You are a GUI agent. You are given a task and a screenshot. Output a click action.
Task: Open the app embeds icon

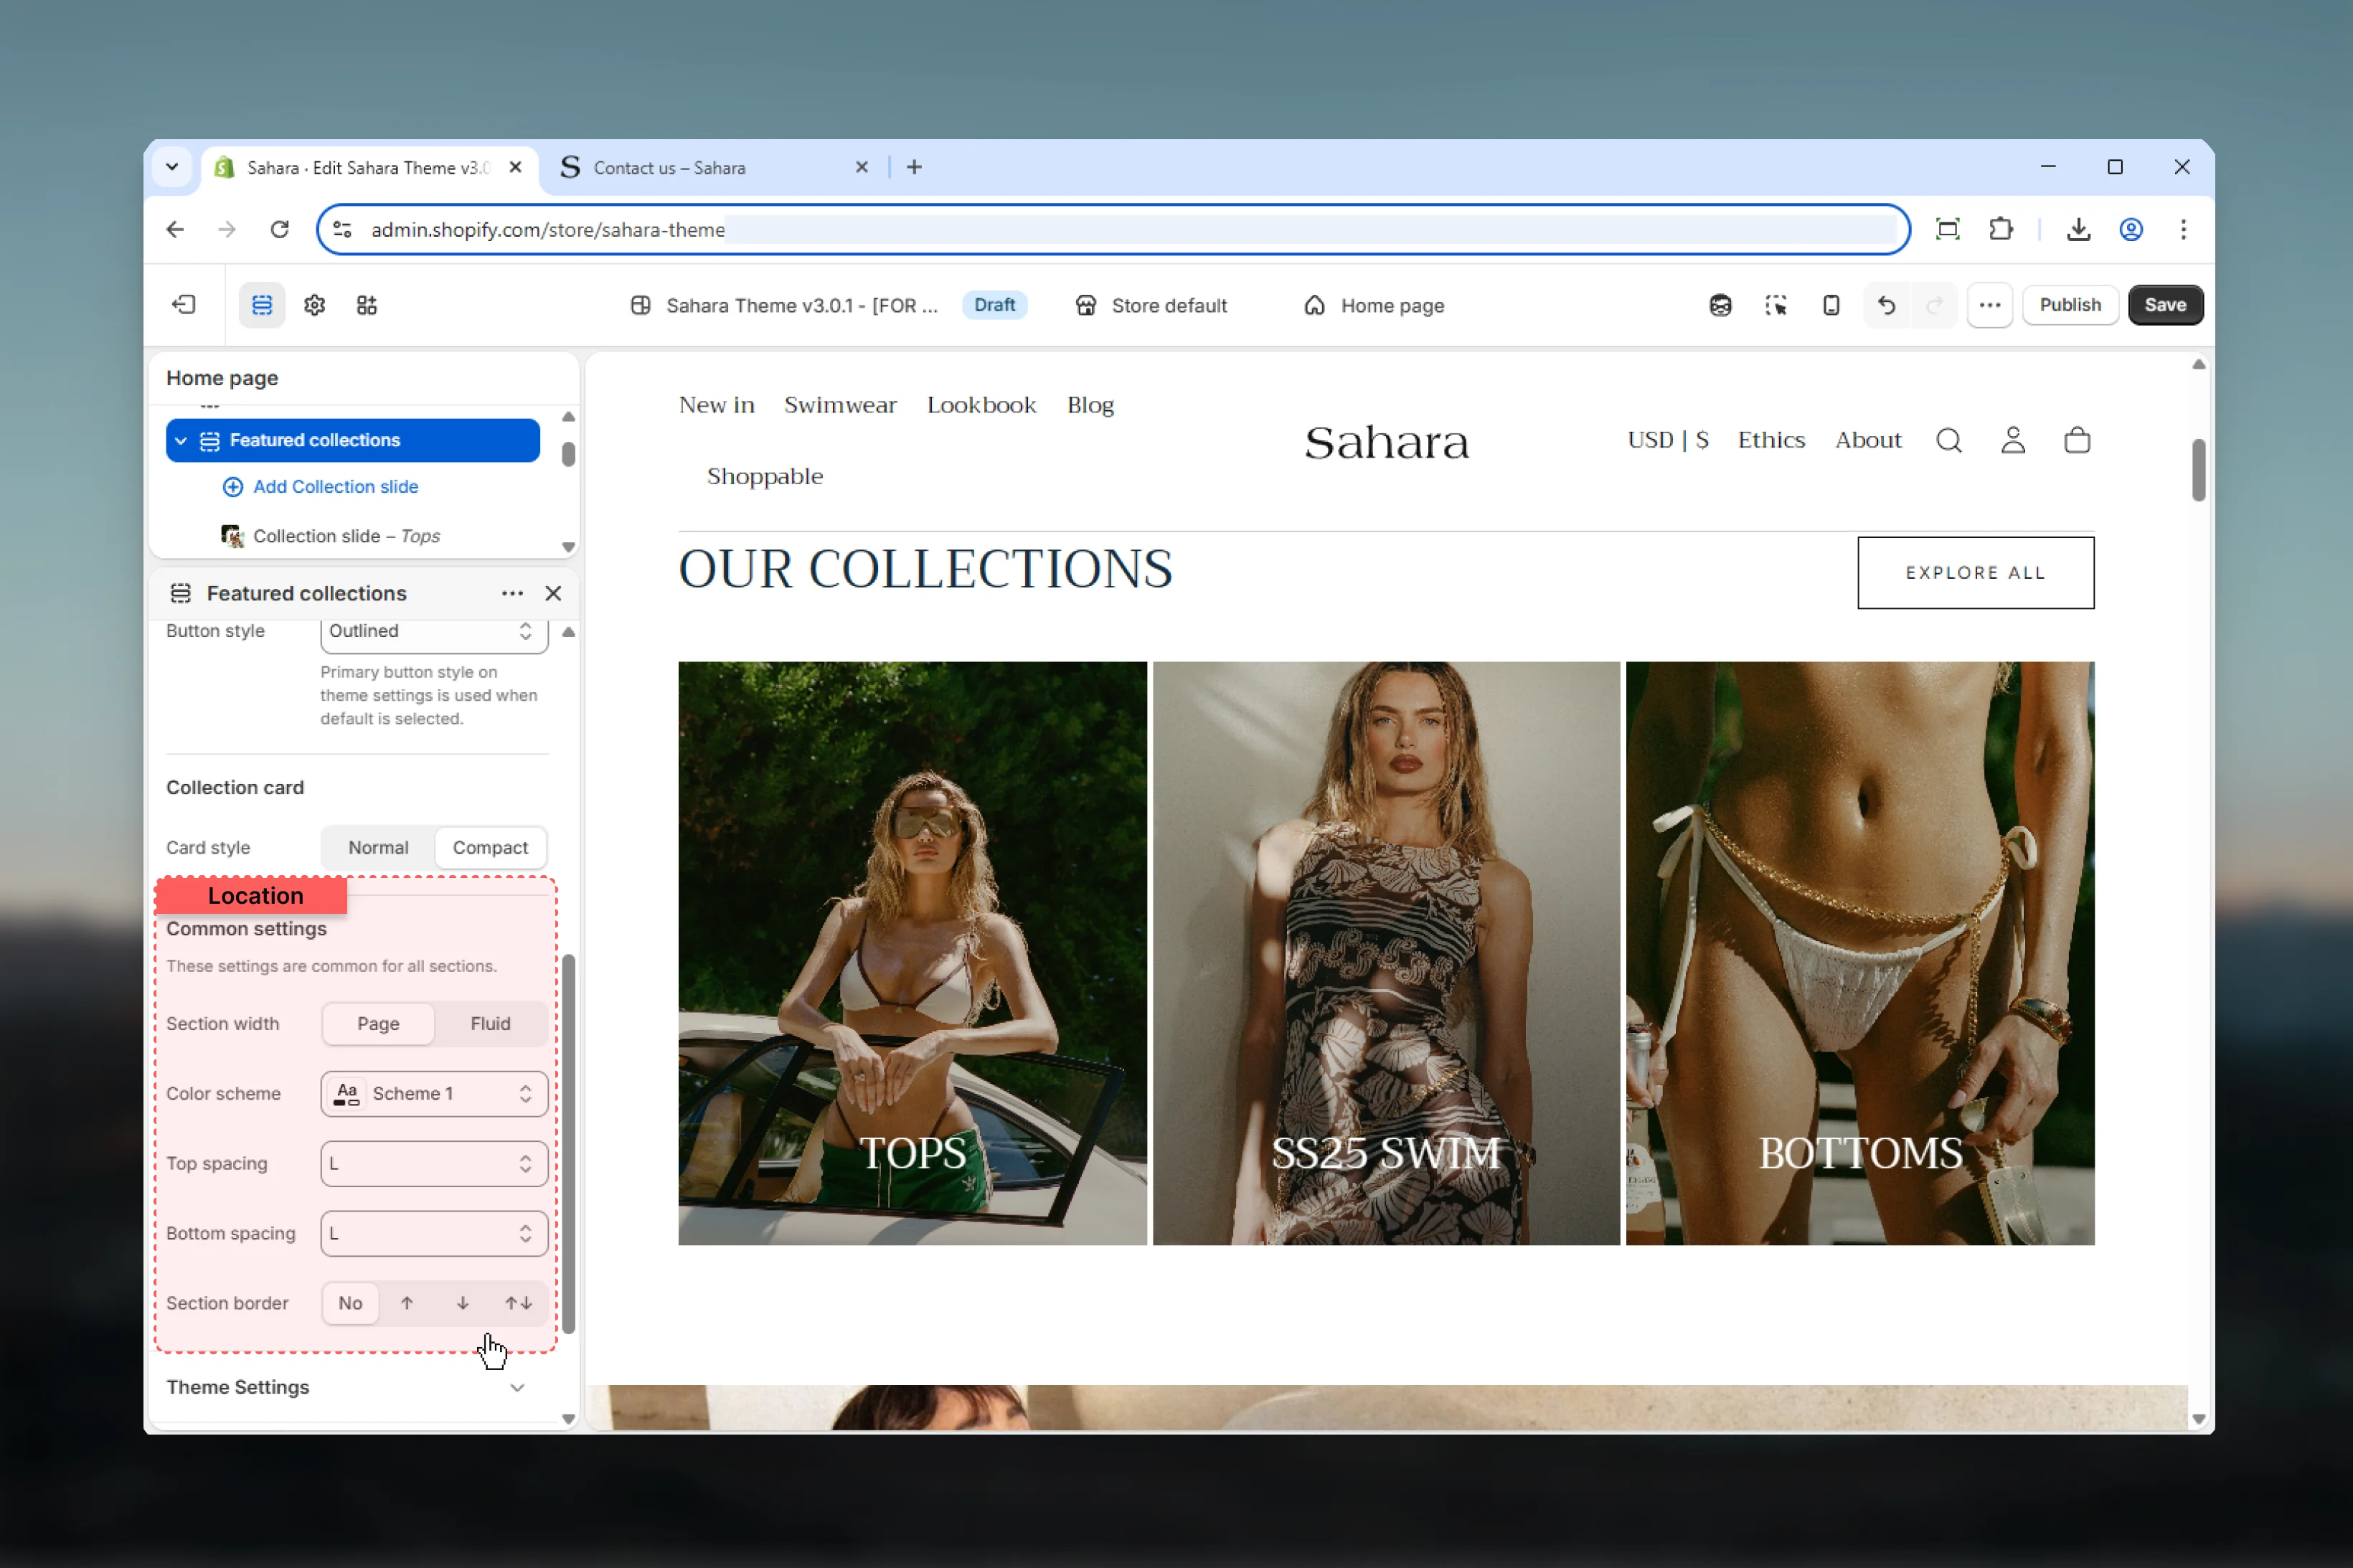coord(367,305)
